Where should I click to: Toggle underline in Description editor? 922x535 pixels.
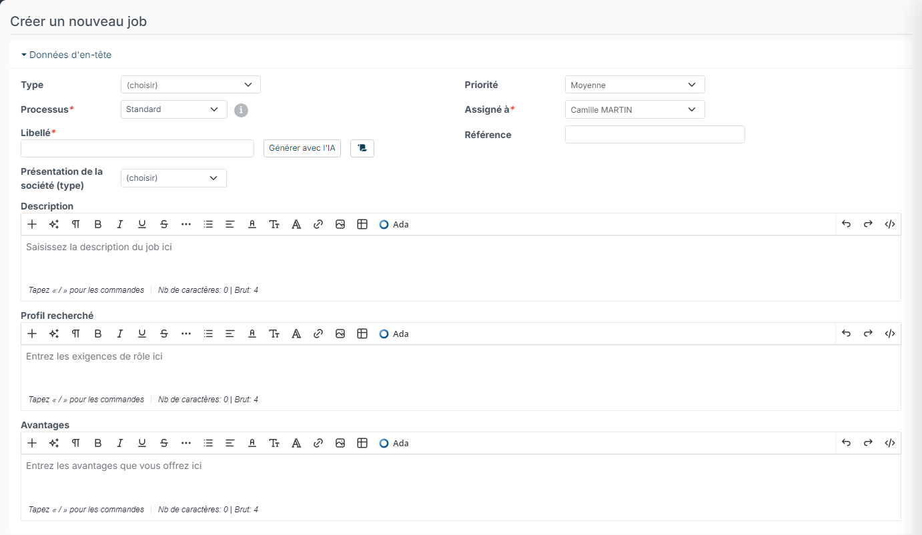click(x=142, y=224)
